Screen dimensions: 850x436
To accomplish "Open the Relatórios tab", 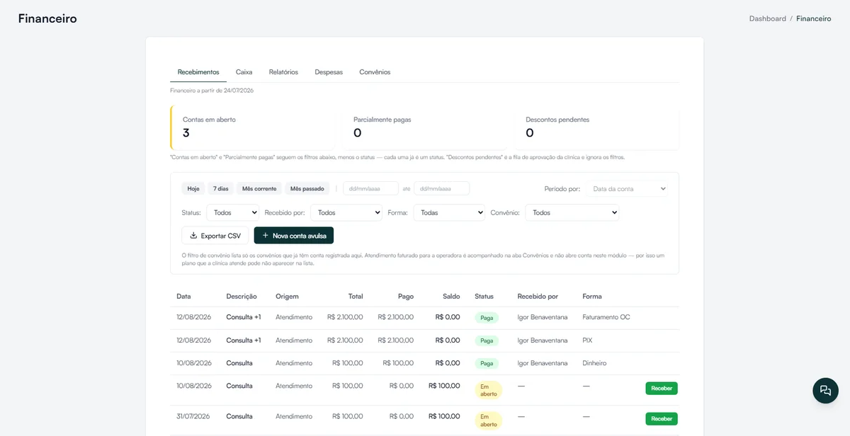I will [x=283, y=72].
